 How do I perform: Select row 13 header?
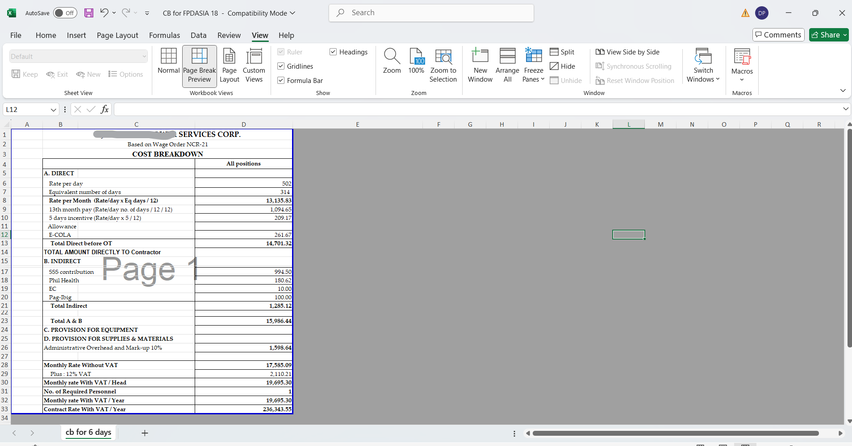click(5, 243)
